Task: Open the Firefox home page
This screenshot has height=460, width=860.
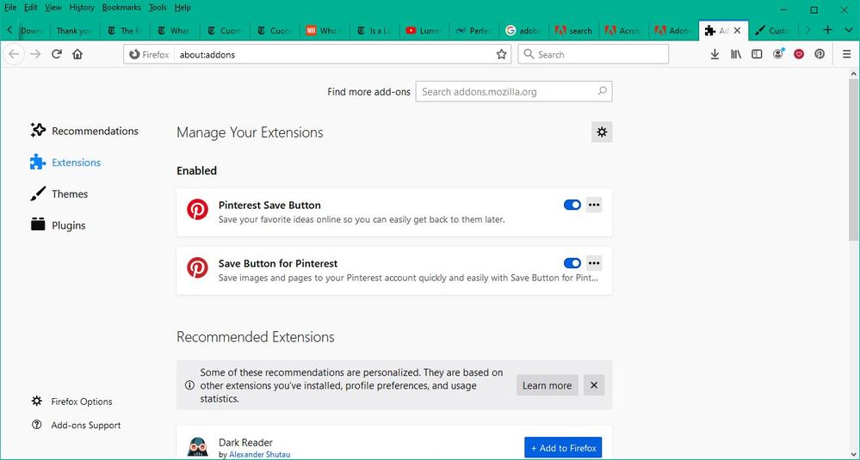Action: pos(77,54)
